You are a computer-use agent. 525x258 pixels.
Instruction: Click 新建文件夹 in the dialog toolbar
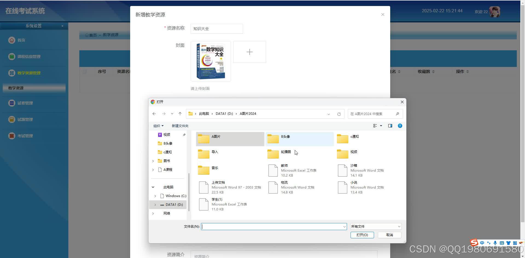(x=180, y=126)
